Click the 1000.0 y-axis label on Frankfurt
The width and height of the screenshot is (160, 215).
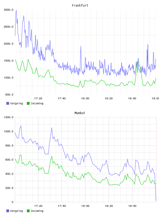point(8,78)
